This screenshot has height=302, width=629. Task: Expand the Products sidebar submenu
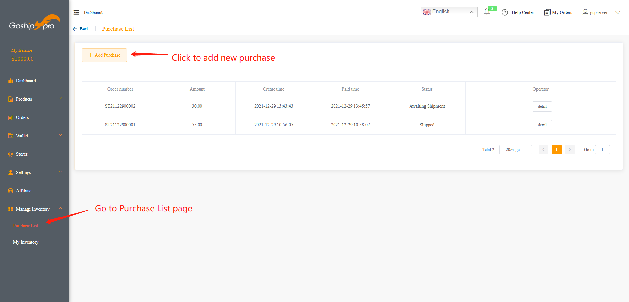60,99
